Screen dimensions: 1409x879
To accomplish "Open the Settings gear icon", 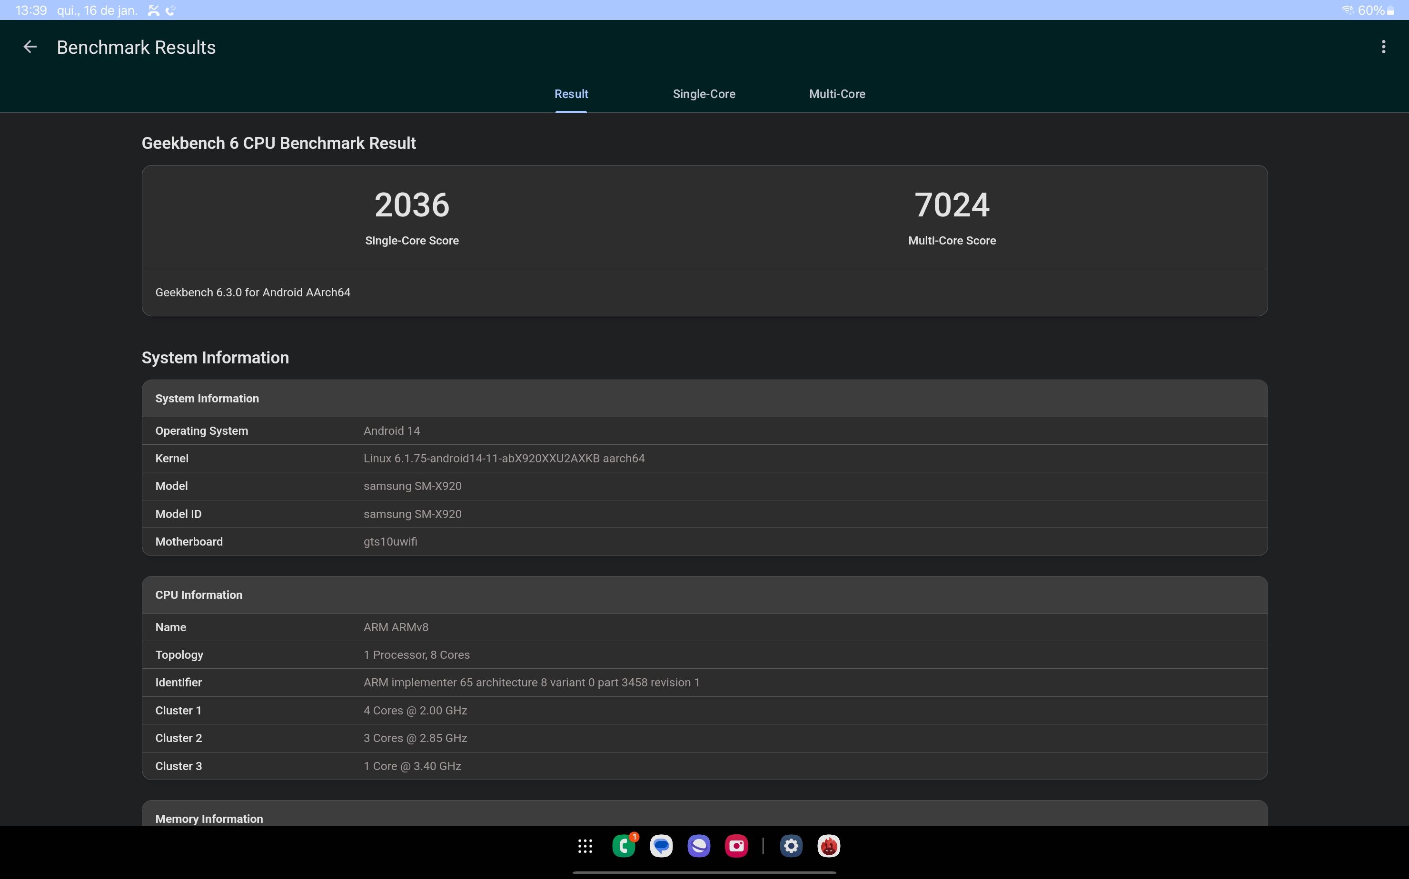I will (x=791, y=846).
